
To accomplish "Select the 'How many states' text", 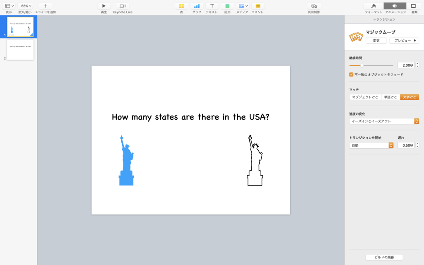I will click(x=190, y=117).
